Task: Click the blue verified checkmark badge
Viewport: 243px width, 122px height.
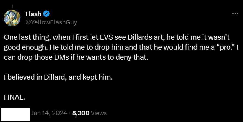Action: pyautogui.click(x=46, y=14)
